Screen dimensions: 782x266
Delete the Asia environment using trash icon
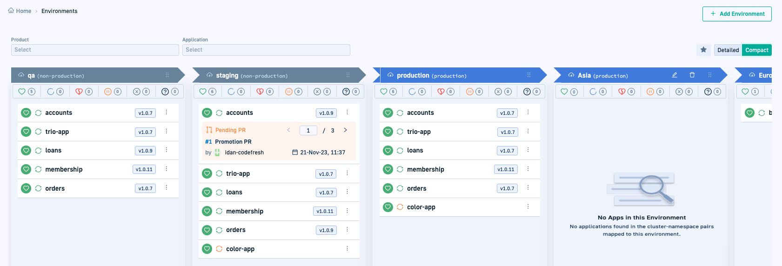(x=692, y=75)
